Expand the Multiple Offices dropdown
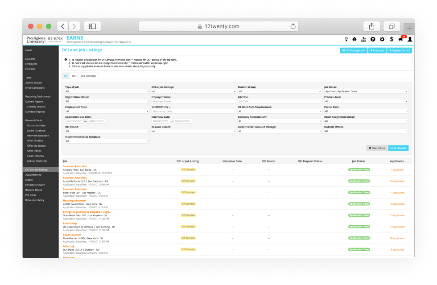This screenshot has width=437, height=285. pyautogui.click(x=366, y=131)
